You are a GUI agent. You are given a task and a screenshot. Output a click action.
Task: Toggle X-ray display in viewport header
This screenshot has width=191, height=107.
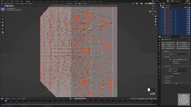tap(146, 4)
